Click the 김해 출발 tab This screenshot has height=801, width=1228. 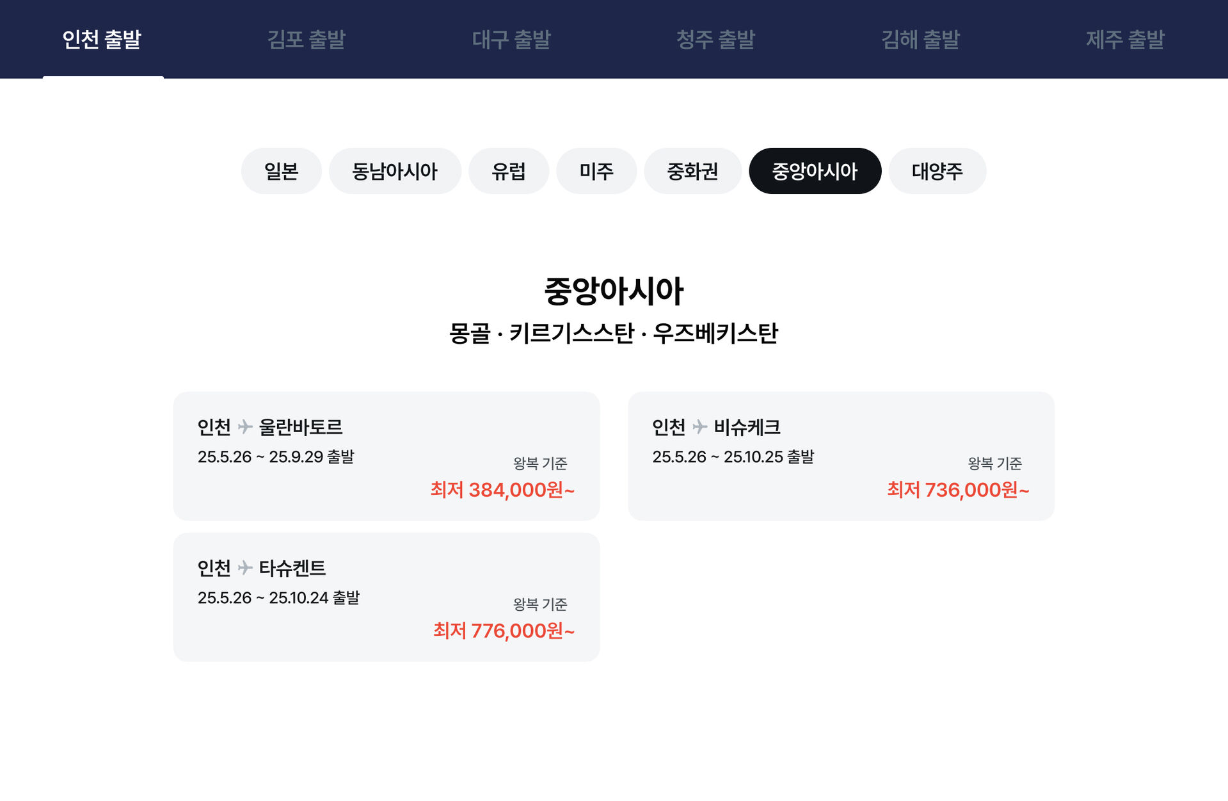pos(920,40)
